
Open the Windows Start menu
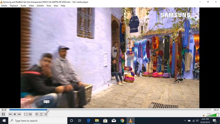[x=4, y=121]
